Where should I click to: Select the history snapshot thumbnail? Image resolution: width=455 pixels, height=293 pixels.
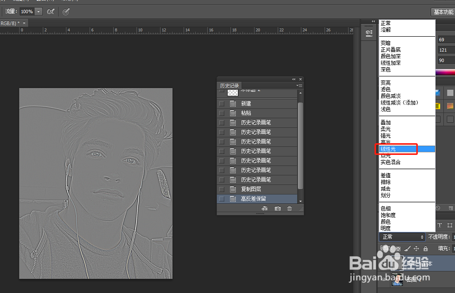coord(233,93)
